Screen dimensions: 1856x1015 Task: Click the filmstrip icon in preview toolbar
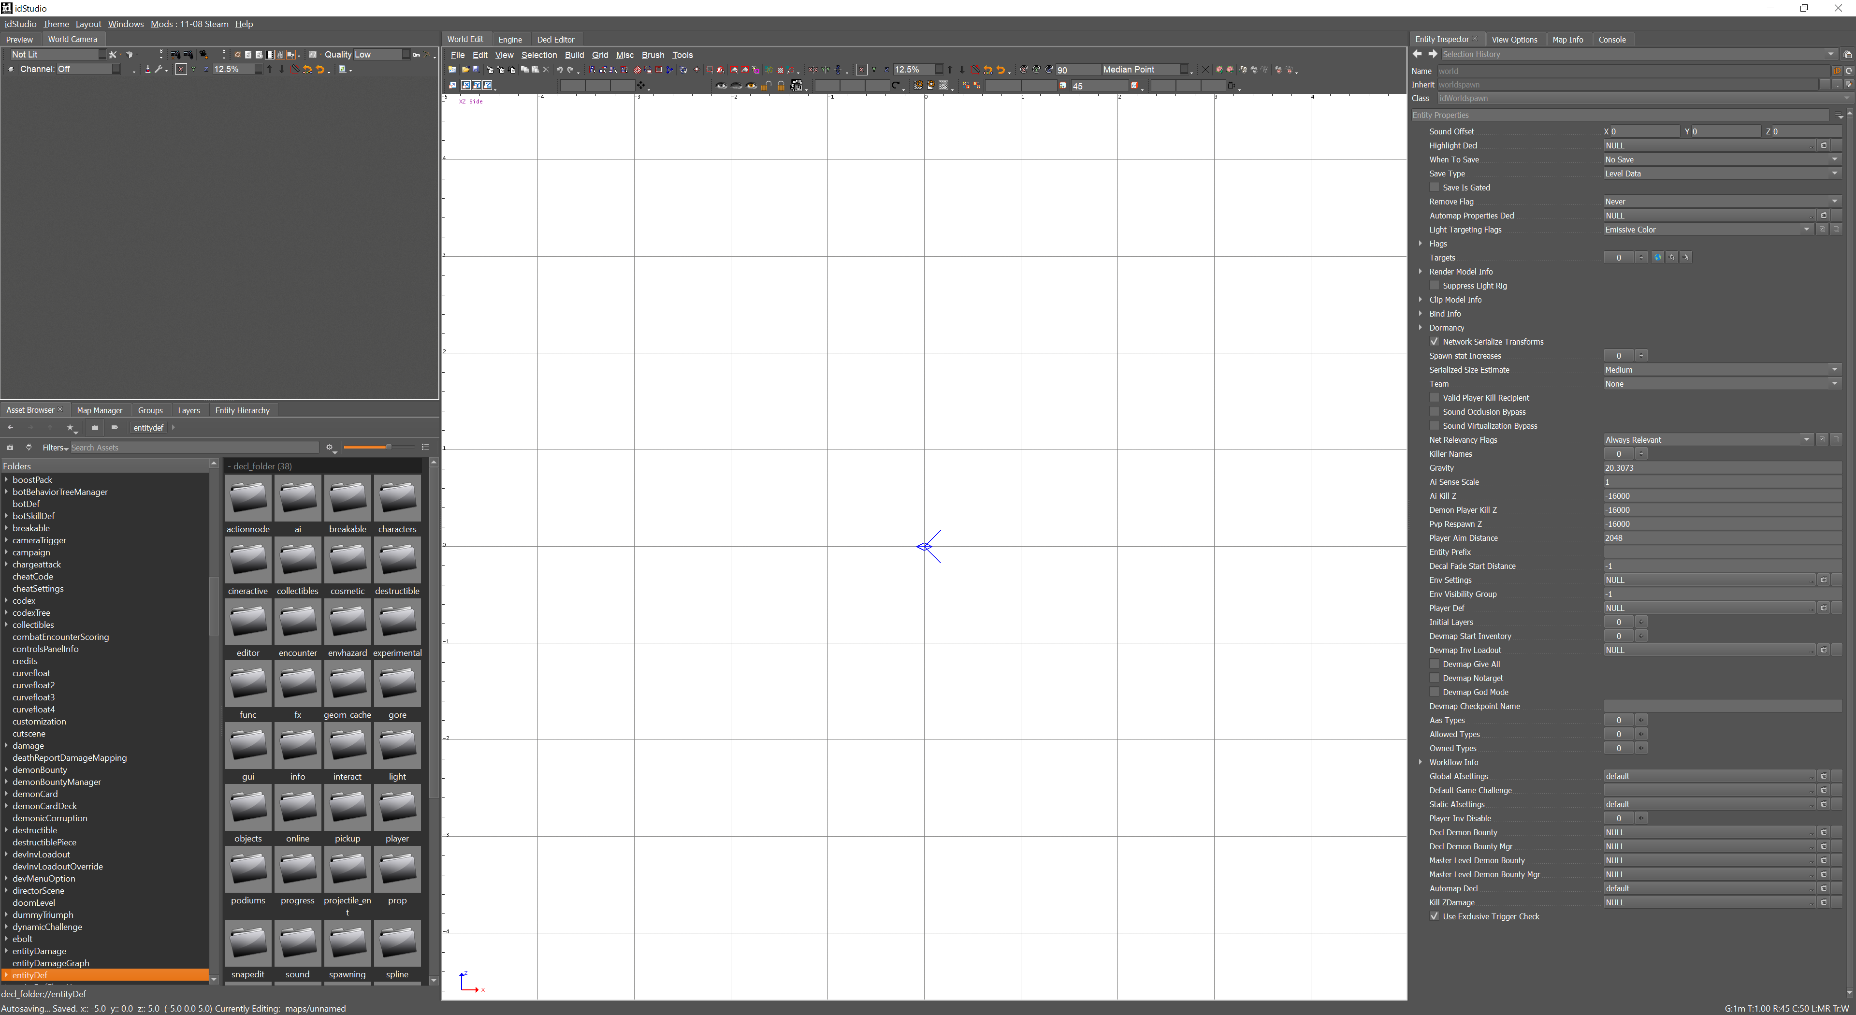[270, 55]
